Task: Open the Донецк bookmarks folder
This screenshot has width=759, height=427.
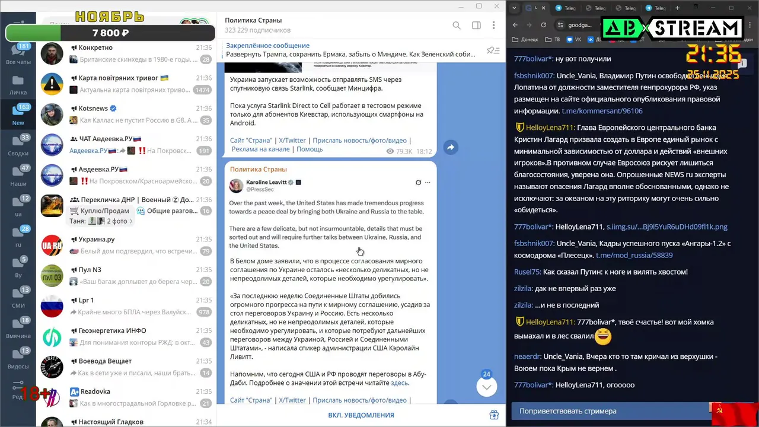Action: [525, 40]
